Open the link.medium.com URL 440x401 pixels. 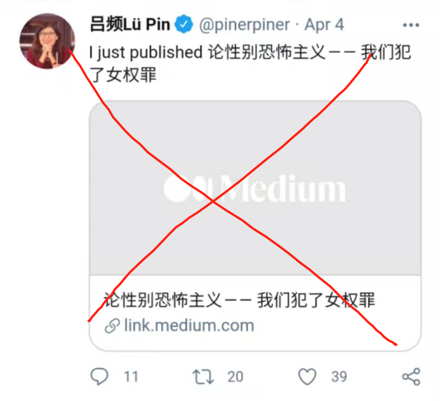click(x=189, y=326)
